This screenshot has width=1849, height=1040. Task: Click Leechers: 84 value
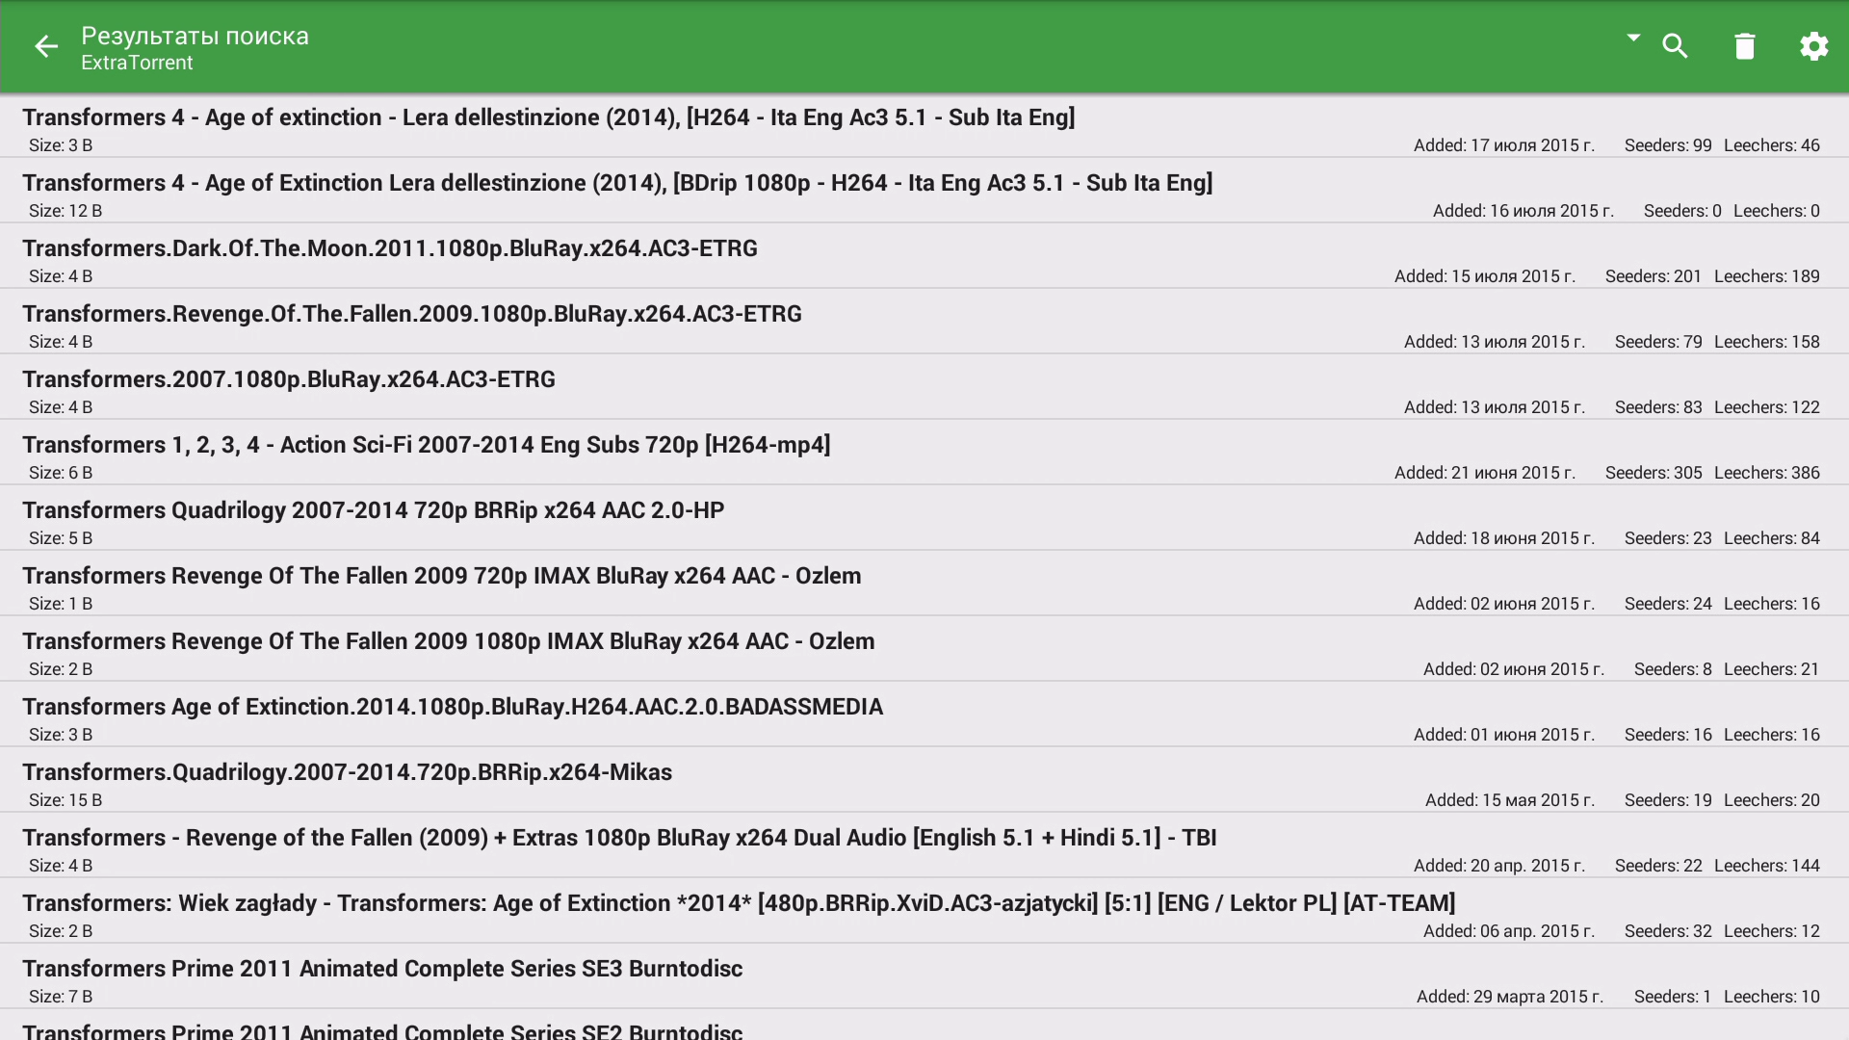point(1772,538)
